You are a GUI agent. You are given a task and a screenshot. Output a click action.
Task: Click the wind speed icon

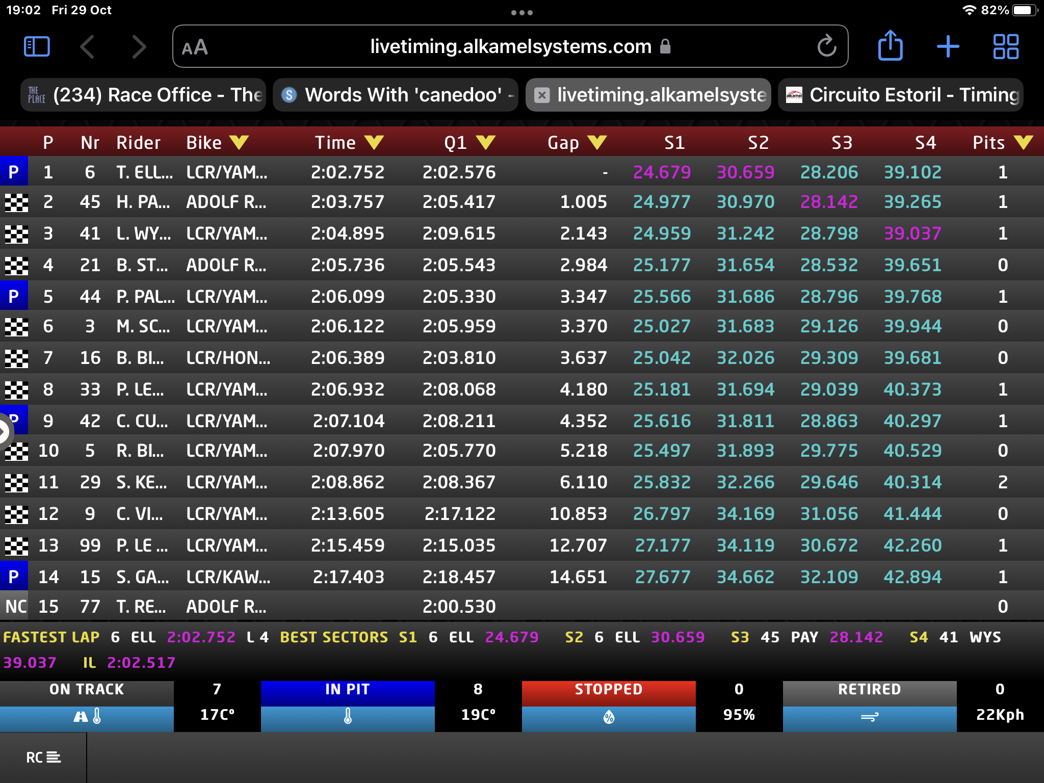(870, 717)
